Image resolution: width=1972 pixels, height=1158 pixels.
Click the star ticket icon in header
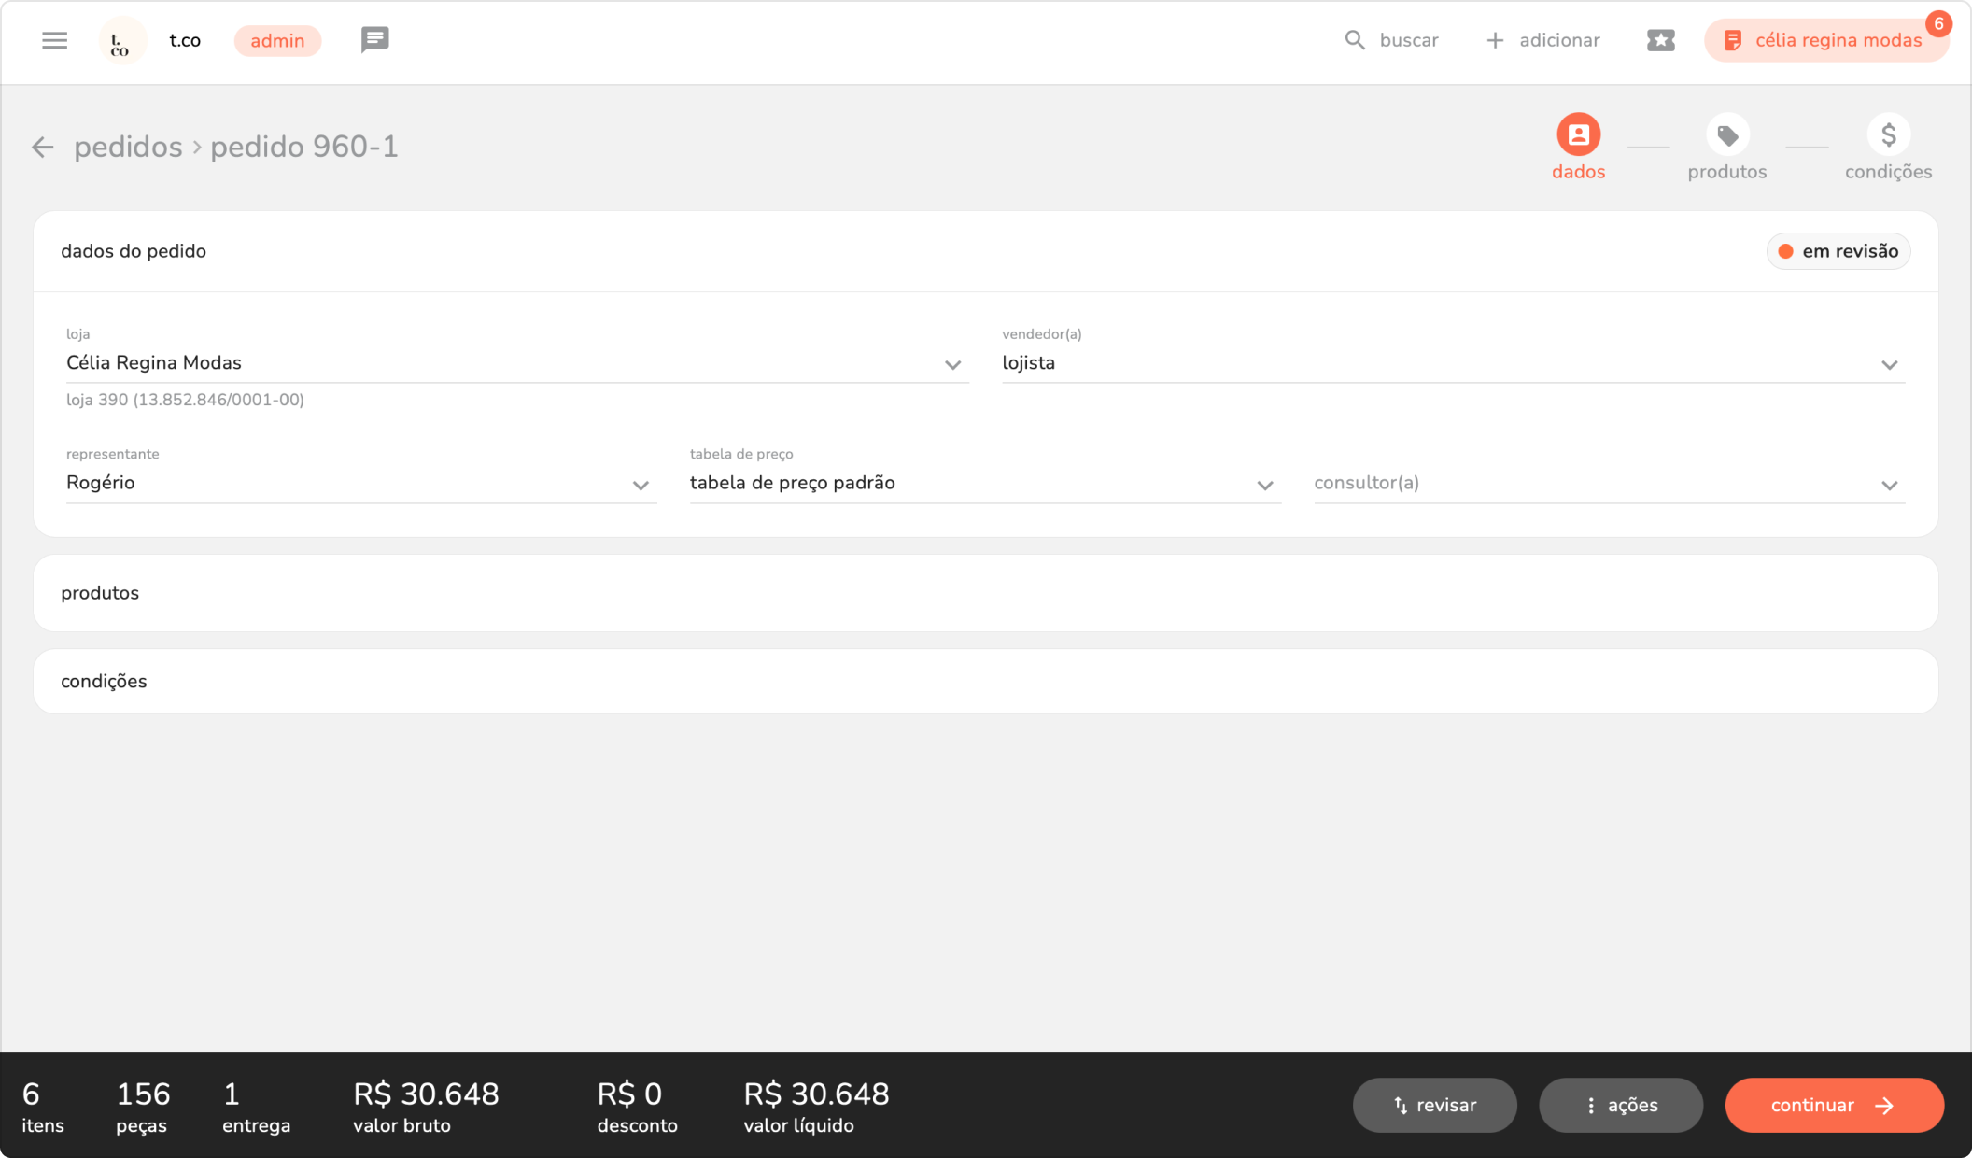coord(1660,40)
